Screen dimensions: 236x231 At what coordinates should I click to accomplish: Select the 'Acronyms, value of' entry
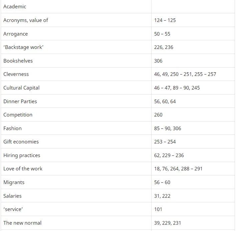(26, 20)
